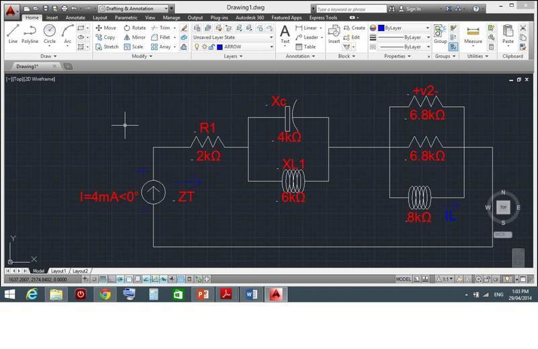This screenshot has width=538, height=349.
Task: Click the Group objects icon
Action: click(440, 33)
